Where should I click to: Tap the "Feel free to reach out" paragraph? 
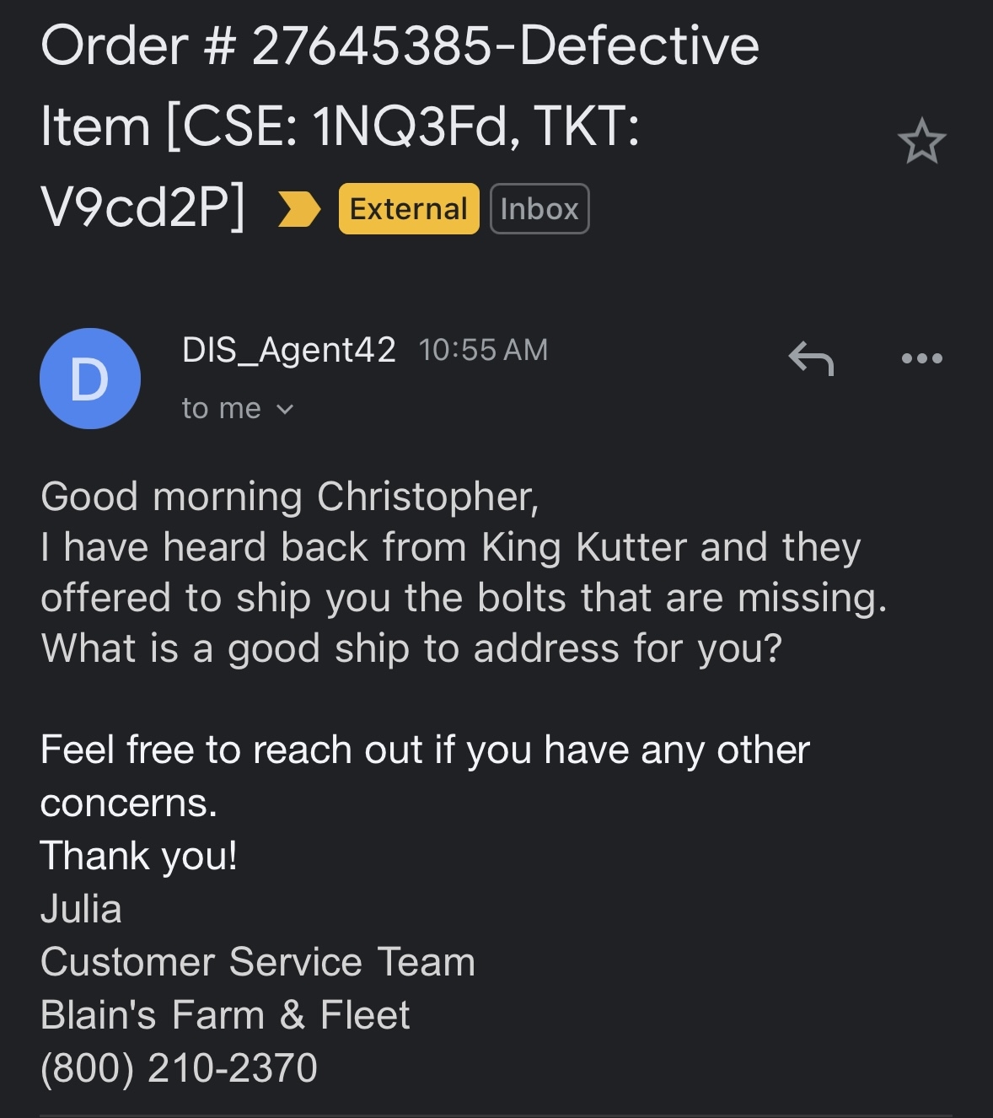click(x=425, y=776)
